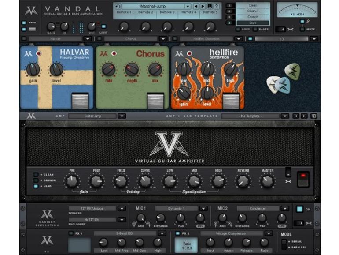Open Mic 1 Dynamic 1 dropdown
Viewport: 339px width, 255px height.
pyautogui.click(x=203, y=209)
